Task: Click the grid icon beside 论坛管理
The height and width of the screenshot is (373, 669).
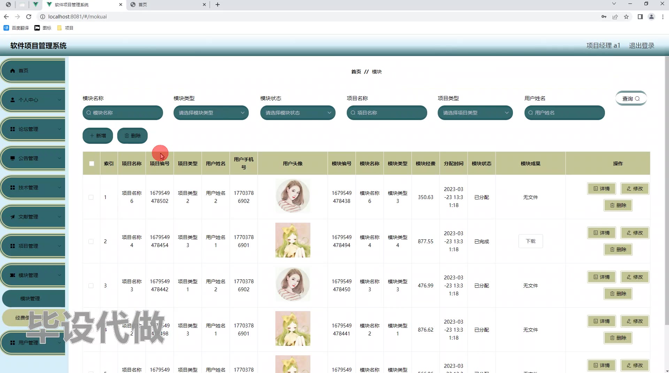Action: point(13,129)
